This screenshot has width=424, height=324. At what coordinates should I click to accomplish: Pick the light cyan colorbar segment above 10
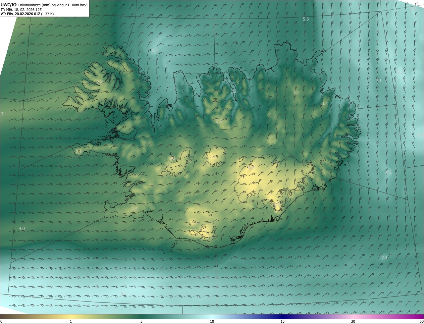[x=212, y=316]
